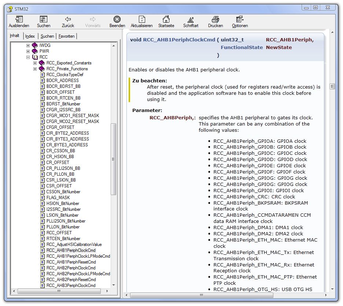Screen dimensions: 343x306
Task: Open the Suchen search tab
Action: [x=47, y=36]
